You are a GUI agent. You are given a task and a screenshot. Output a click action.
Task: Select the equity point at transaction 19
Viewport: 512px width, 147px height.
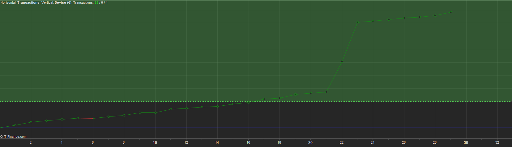295,95
